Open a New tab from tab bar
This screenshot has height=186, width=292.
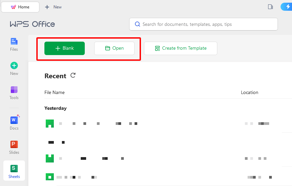coord(53,7)
